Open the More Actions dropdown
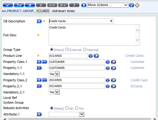 (108, 5)
